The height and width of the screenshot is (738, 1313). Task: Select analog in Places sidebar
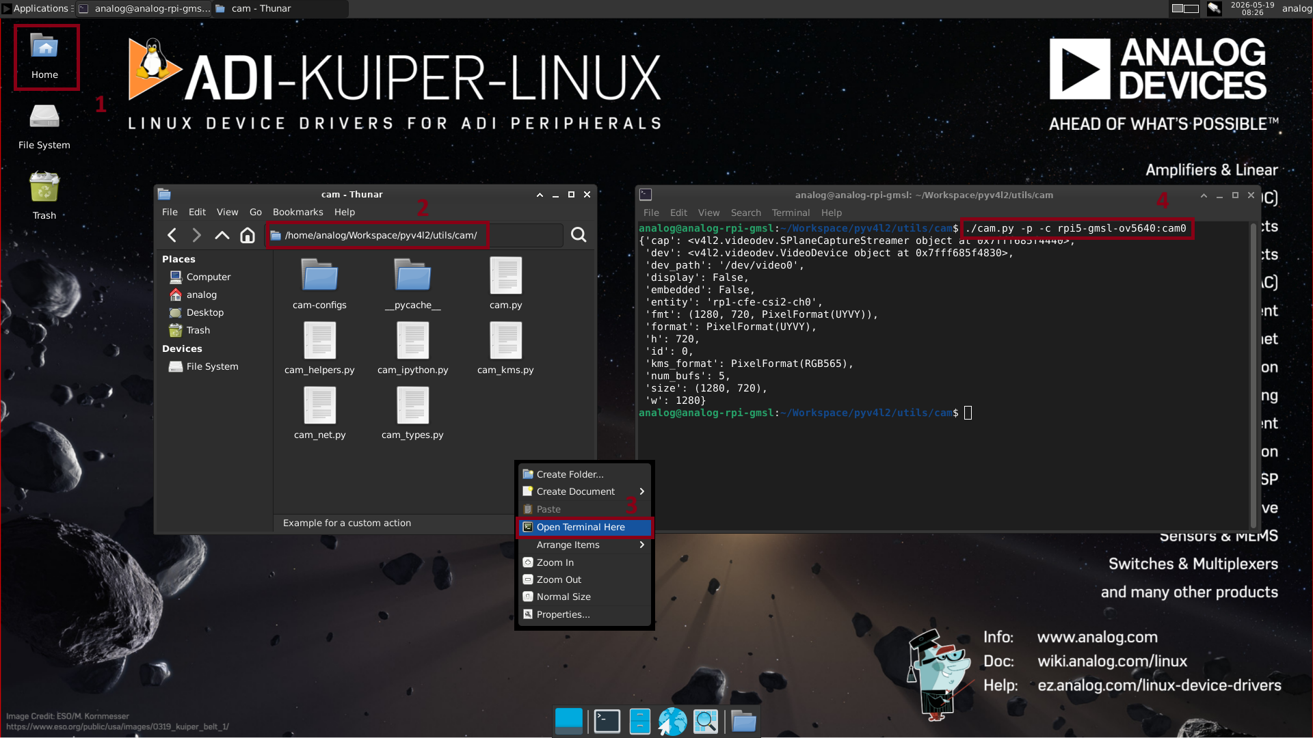point(213,295)
